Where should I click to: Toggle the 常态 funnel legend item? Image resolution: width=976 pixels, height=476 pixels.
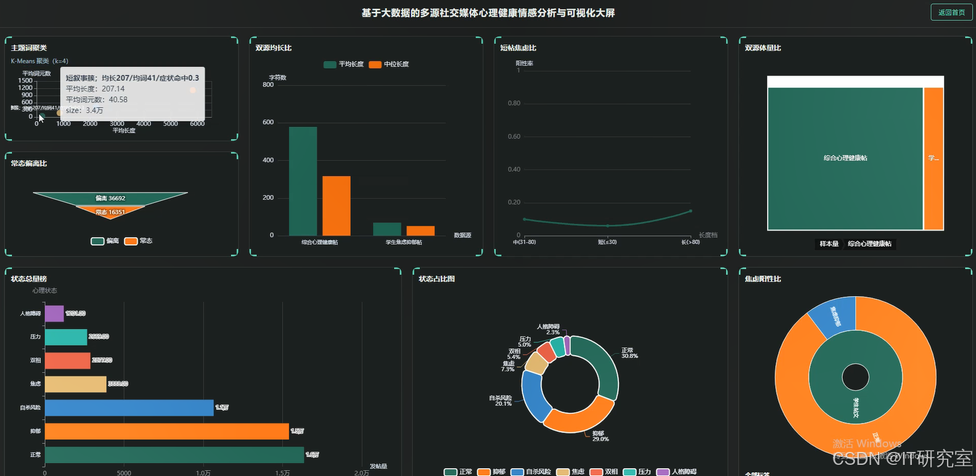(138, 241)
